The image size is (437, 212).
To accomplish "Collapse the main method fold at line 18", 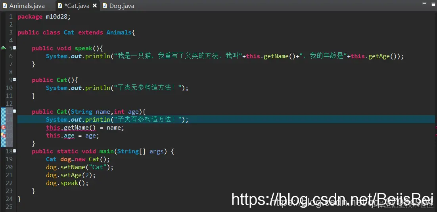I will 15,151.
